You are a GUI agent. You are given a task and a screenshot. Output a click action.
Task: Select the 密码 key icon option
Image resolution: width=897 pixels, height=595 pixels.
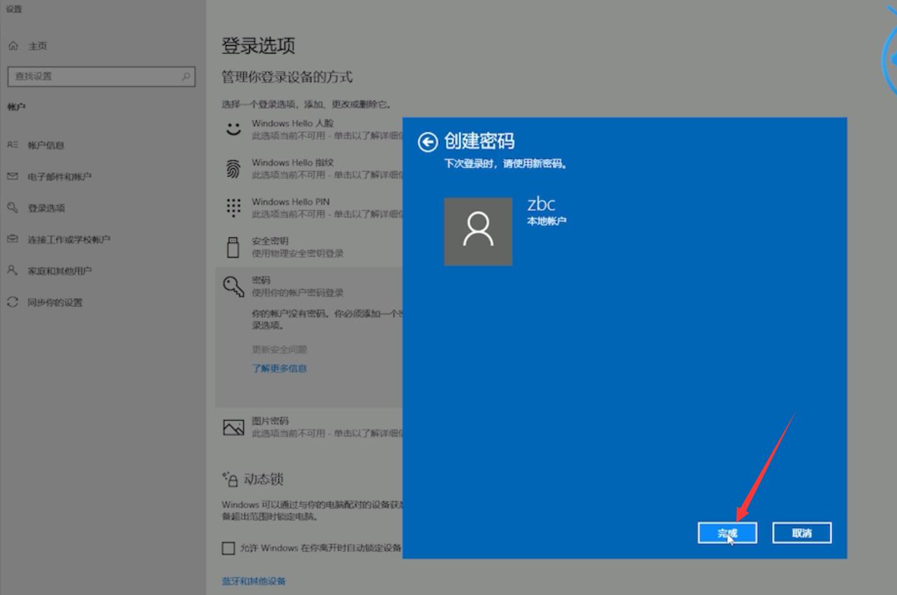(233, 286)
